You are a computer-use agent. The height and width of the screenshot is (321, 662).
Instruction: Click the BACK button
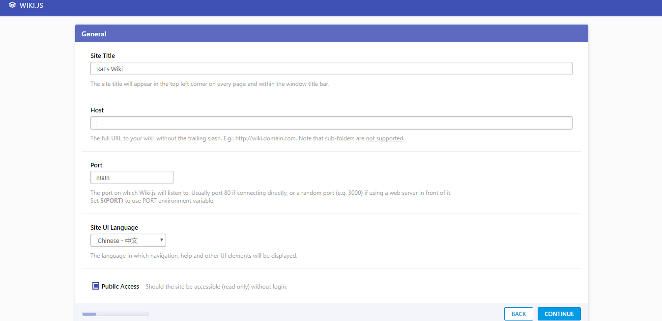(x=518, y=314)
